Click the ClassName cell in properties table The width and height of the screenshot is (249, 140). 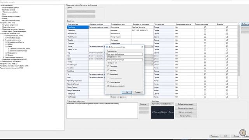(x=78, y=27)
